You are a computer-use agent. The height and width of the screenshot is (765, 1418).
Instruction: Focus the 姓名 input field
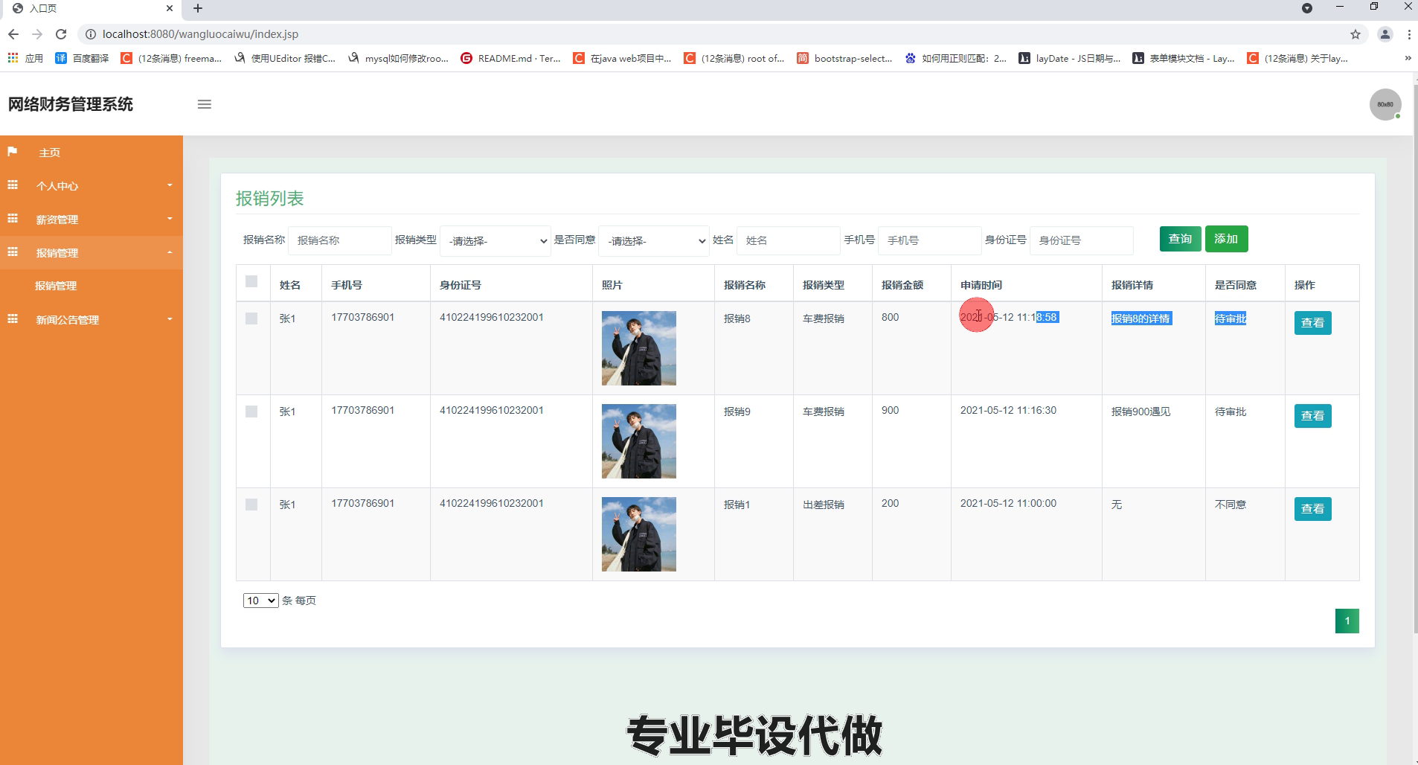click(x=788, y=240)
